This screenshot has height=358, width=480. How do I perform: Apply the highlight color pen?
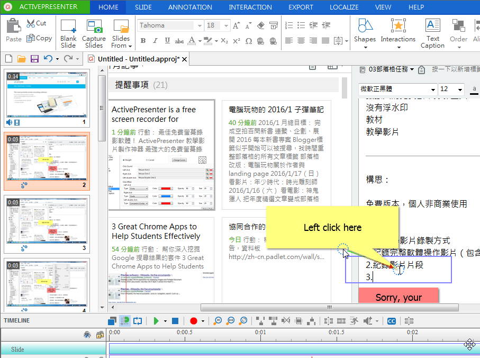click(208, 41)
